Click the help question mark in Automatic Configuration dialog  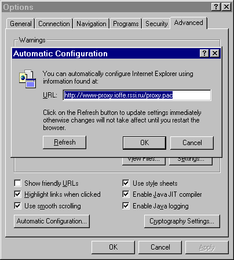click(x=204, y=53)
